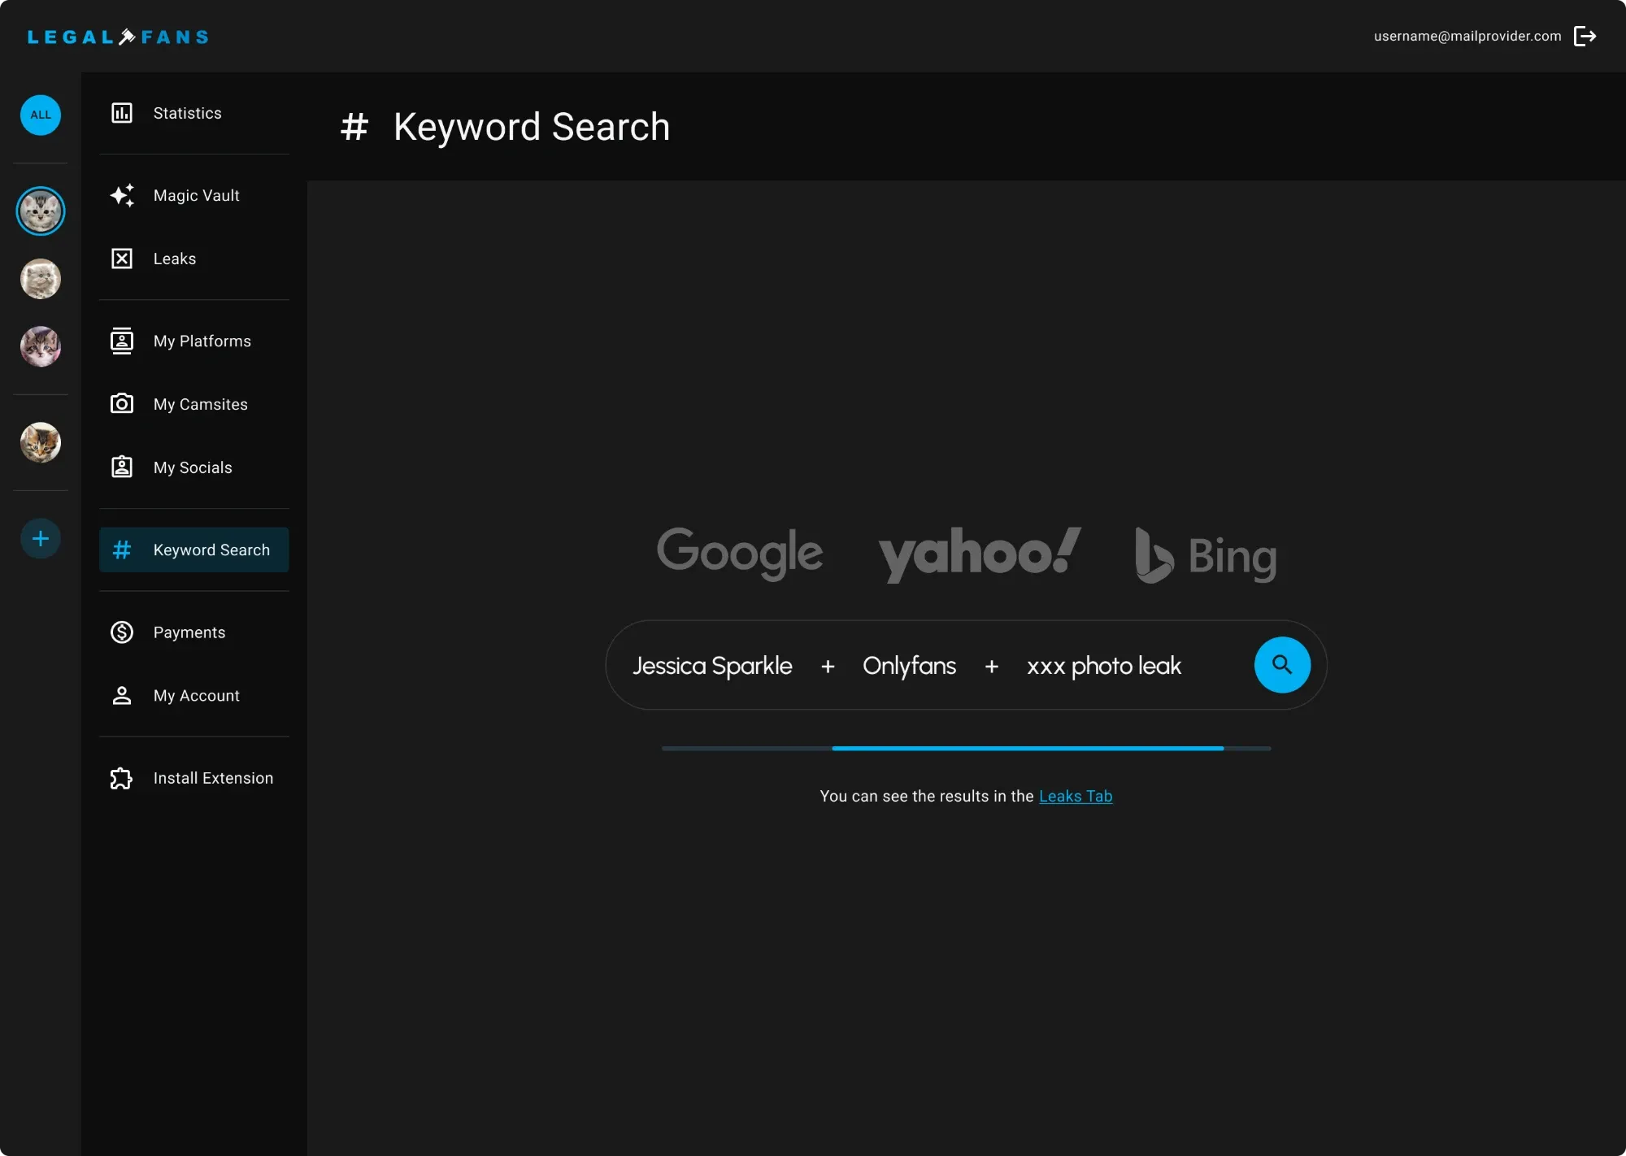Select the highlighted first cat avatar
1626x1156 pixels.
pos(41,211)
